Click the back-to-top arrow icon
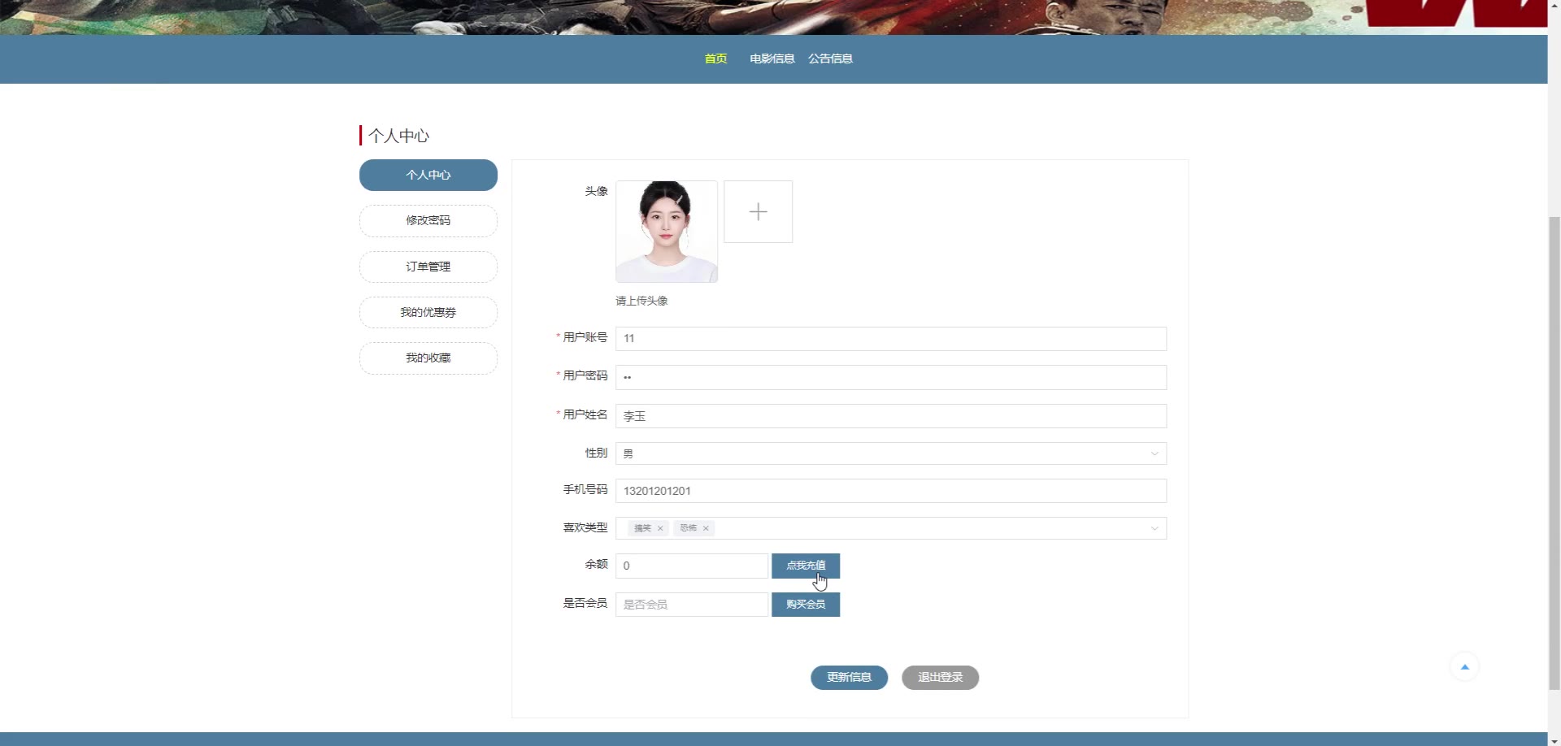Viewport: 1561px width, 746px height. pyautogui.click(x=1464, y=666)
